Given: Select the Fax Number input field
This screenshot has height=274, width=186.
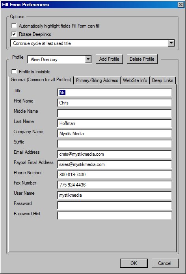Looking at the screenshot, I should (x=115, y=185).
